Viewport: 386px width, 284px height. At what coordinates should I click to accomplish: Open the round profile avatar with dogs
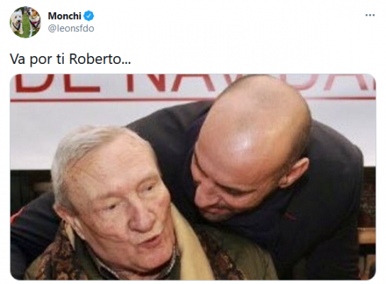click(x=26, y=22)
